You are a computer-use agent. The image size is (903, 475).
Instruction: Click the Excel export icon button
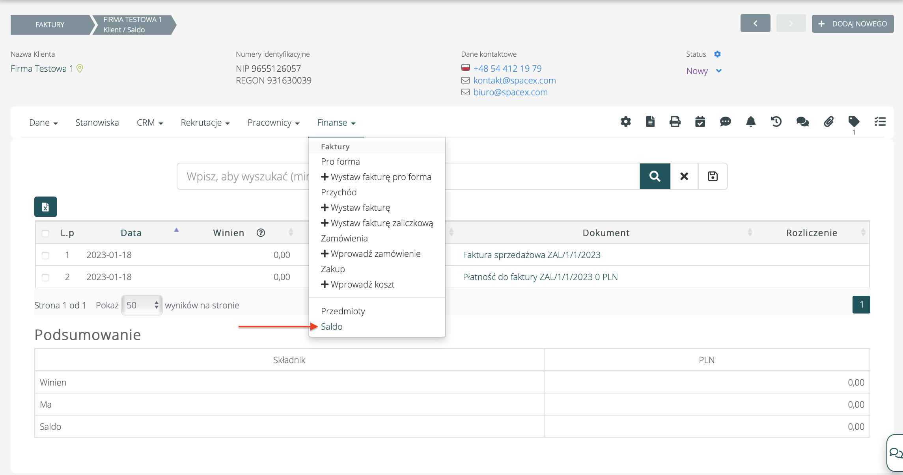[45, 207]
